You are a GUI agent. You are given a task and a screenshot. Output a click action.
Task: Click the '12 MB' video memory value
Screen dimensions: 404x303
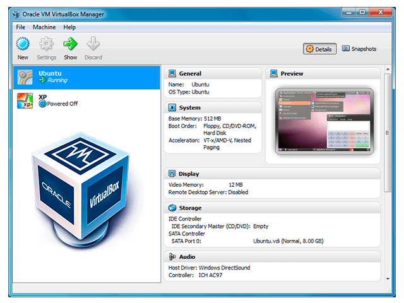click(x=235, y=185)
